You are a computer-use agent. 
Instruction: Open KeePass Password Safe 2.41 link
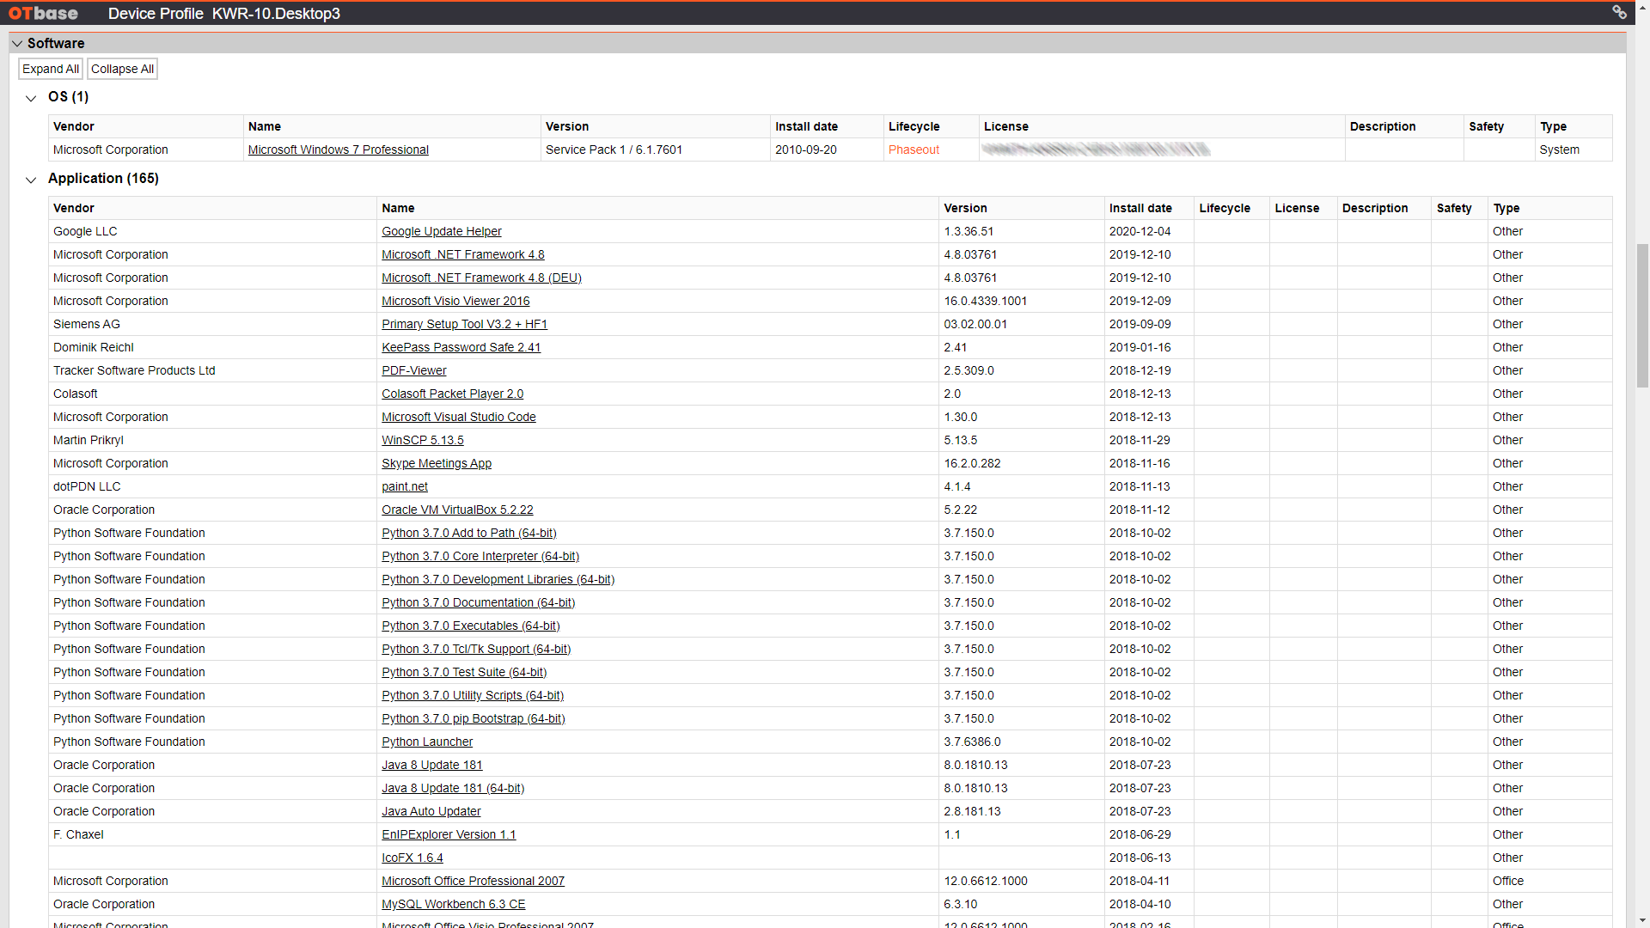(x=461, y=347)
